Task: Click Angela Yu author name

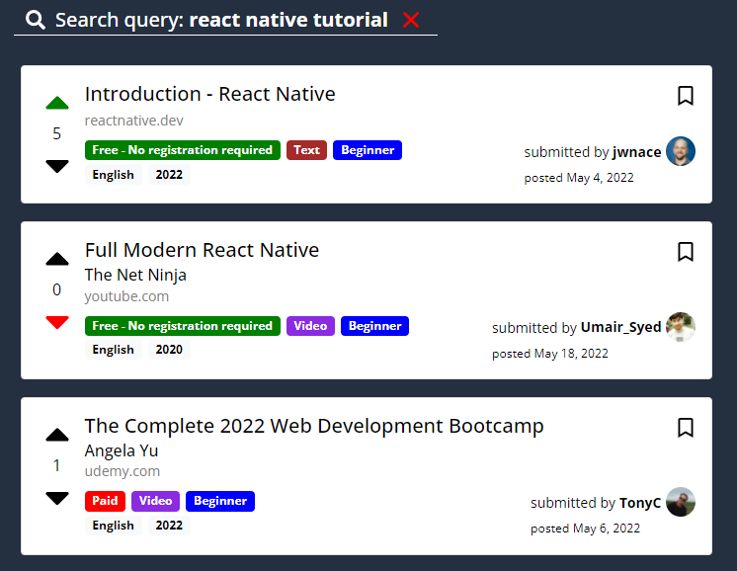Action: [122, 450]
